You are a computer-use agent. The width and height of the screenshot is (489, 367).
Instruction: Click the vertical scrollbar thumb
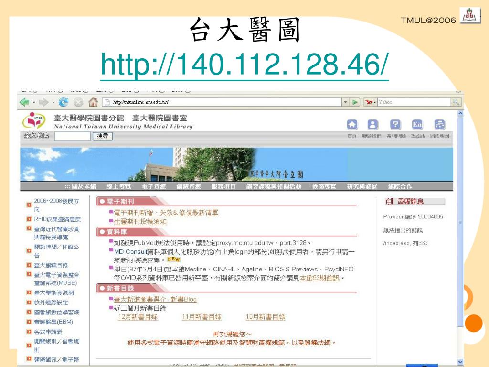coord(460,222)
